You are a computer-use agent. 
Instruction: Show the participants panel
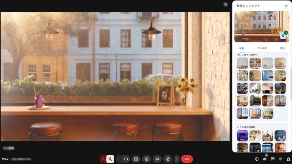click(x=265, y=159)
